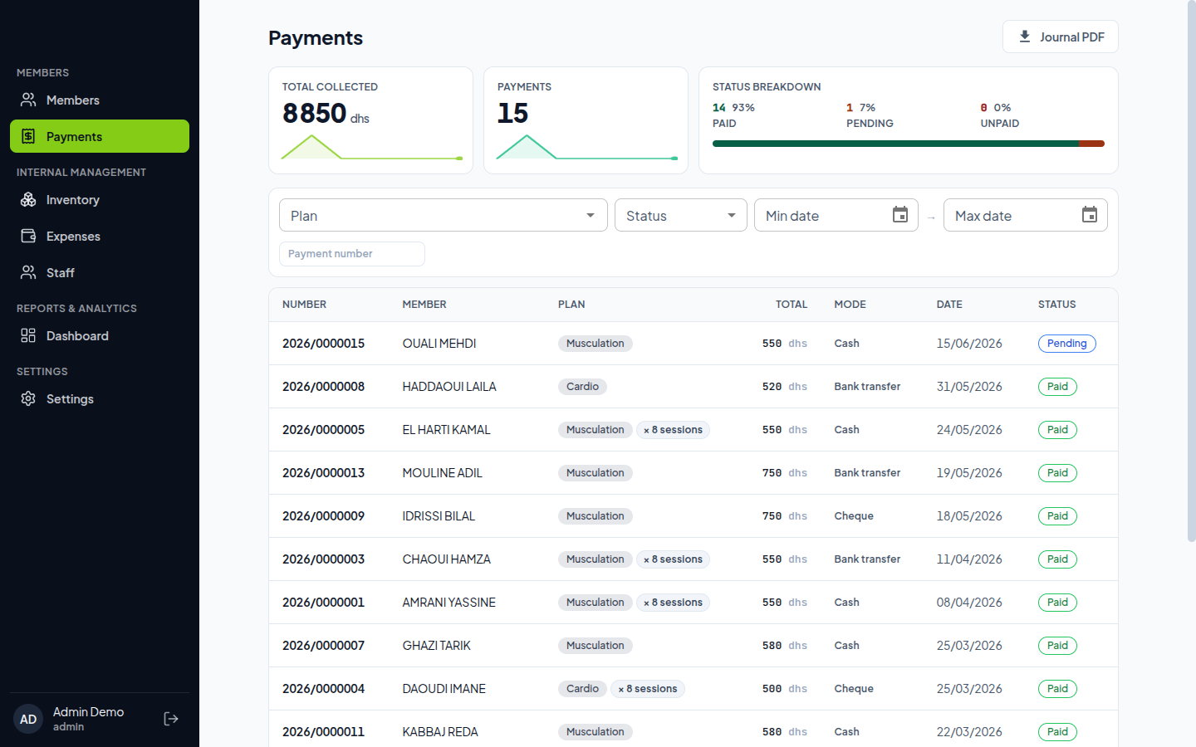Viewport: 1196px width, 747px height.
Task: Click the AD avatar circle
Action: coord(28,719)
